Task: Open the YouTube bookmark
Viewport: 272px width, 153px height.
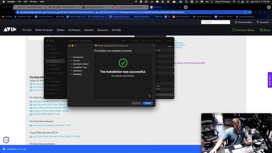Action: 7,17
